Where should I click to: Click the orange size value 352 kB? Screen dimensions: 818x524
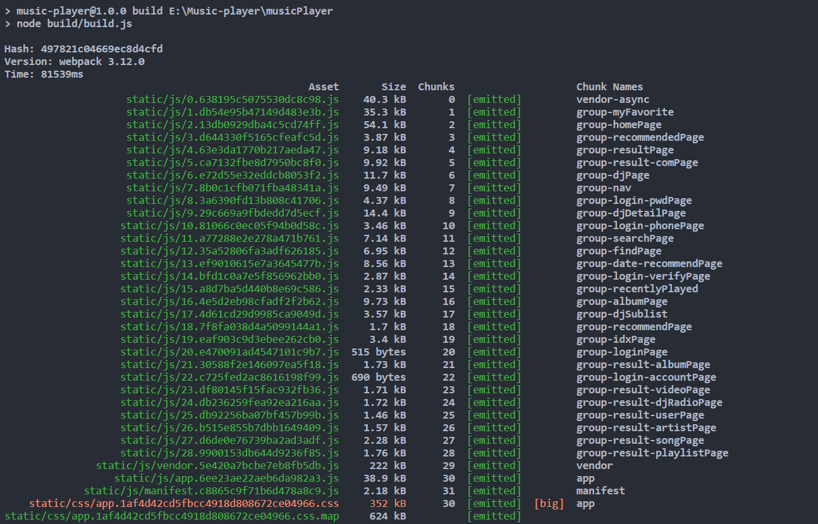click(x=388, y=504)
